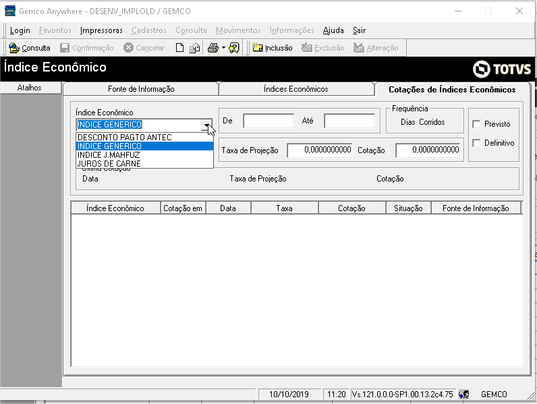Click the Exclusão toolbar button
Viewport: 537px width, 404px height.
click(323, 48)
